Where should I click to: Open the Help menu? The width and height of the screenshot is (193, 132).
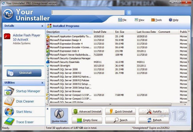(x=173, y=20)
